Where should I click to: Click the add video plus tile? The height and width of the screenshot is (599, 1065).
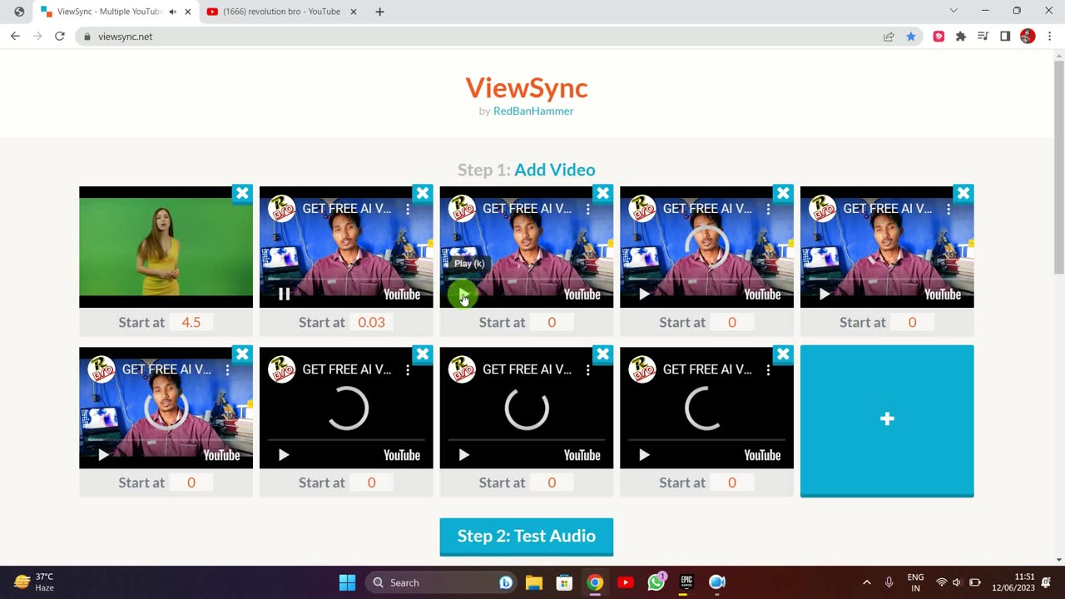(887, 420)
